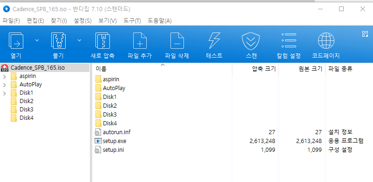
Task: Open the 도구(T) menu
Action: tap(132, 21)
